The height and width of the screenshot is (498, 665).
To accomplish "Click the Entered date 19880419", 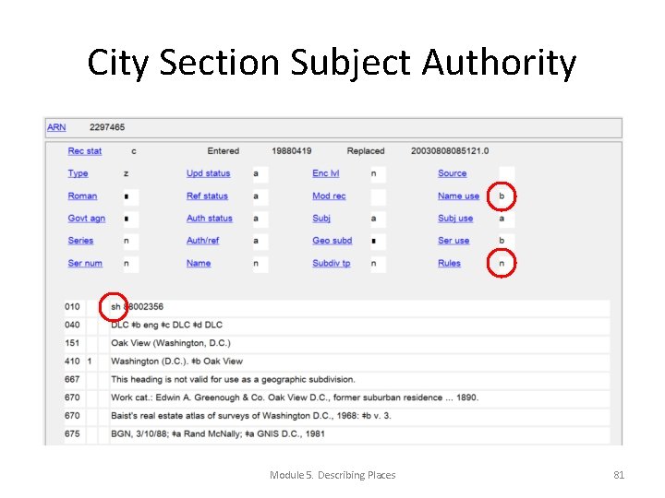I will (292, 151).
